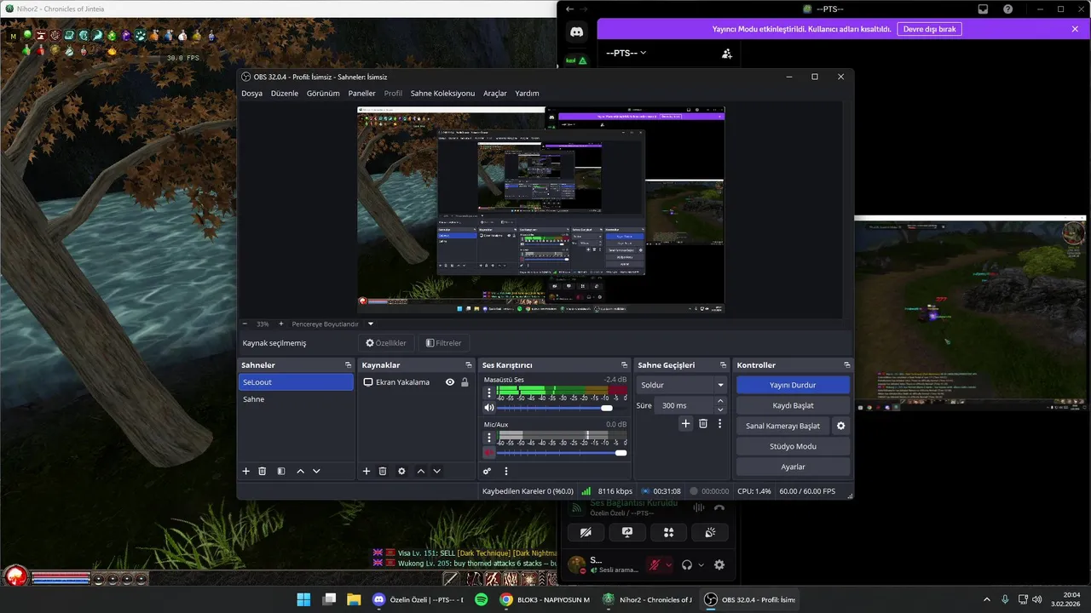Open scene filters icon in Sahneler toolbar
The image size is (1091, 613).
tap(280, 471)
